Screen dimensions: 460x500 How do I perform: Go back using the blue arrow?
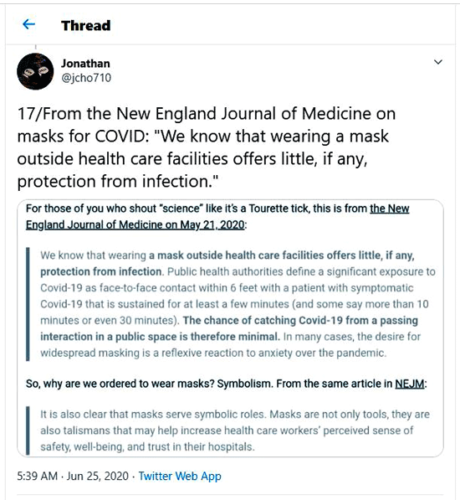tap(28, 24)
